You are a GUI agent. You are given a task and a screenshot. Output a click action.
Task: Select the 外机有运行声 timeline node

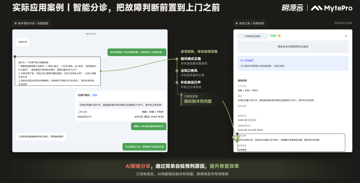click(177, 82)
